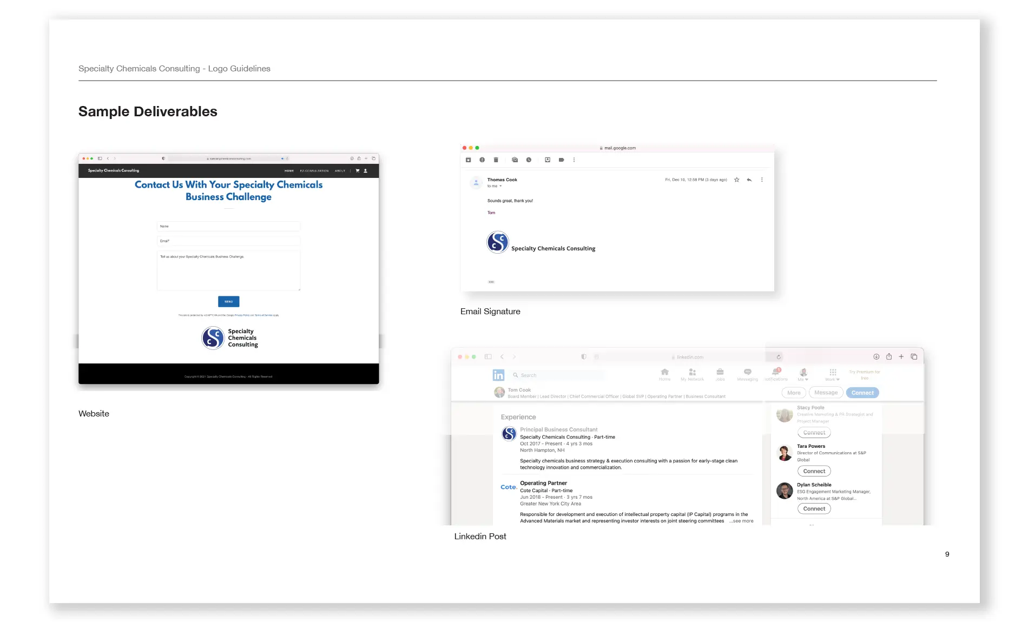Click ABOUT in the website nav bar
This screenshot has height=622, width=1028.
(340, 171)
